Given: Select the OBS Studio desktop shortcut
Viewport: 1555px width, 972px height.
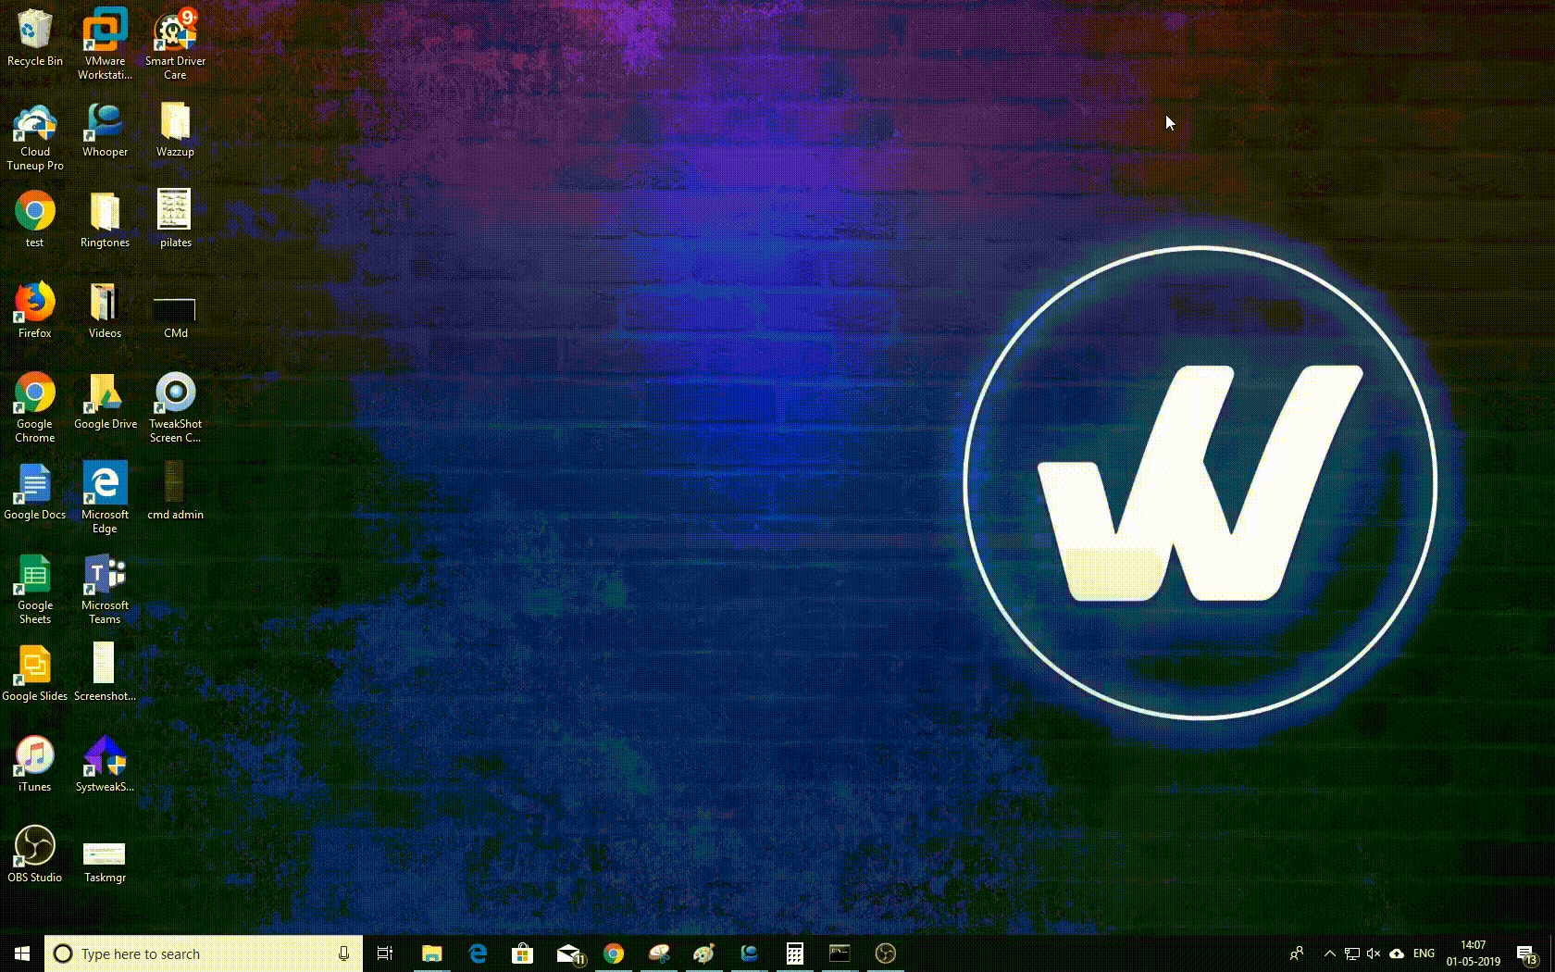Looking at the screenshot, I should pos(34,854).
